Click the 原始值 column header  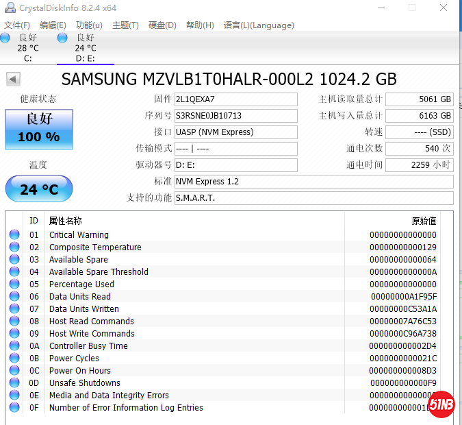tap(423, 221)
